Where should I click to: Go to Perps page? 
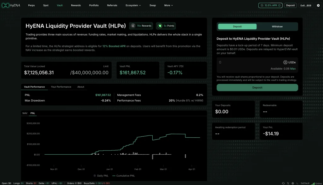click(x=31, y=5)
